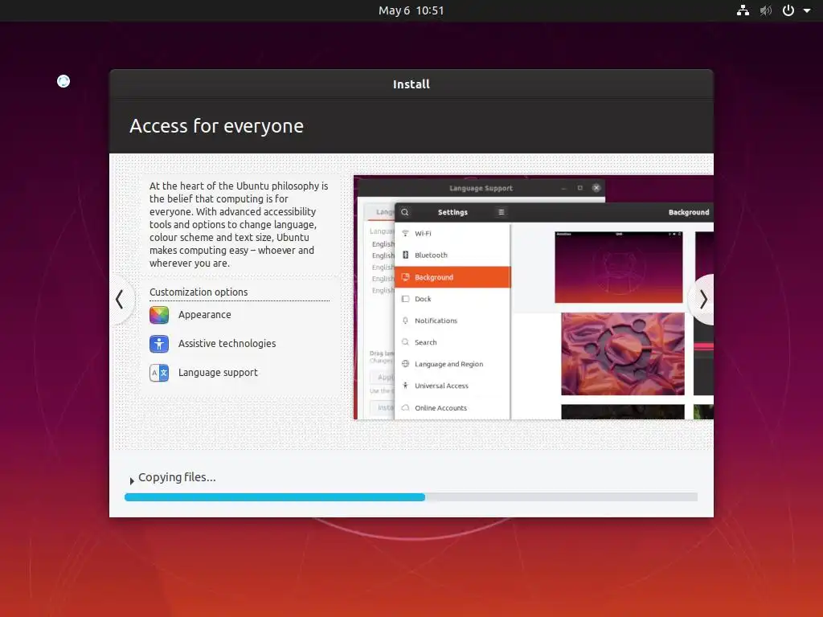Select Notifications in the Settings sidebar preview
The height and width of the screenshot is (617, 823).
click(452, 321)
